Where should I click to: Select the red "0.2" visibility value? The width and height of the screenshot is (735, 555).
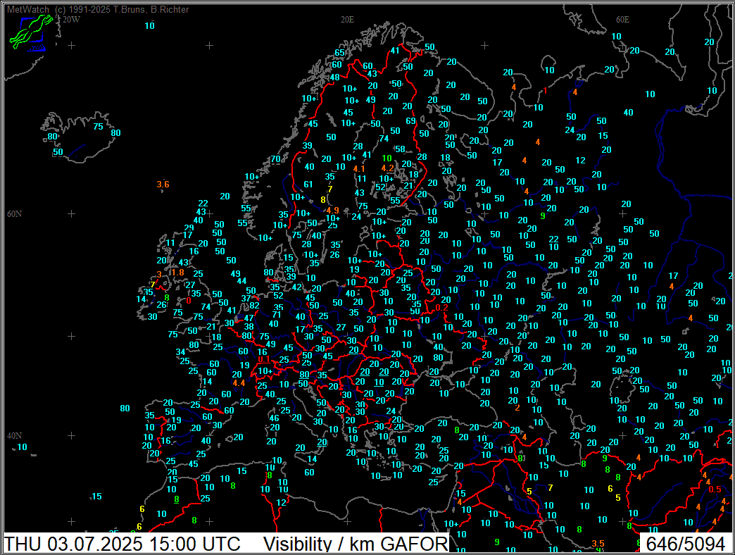point(441,308)
